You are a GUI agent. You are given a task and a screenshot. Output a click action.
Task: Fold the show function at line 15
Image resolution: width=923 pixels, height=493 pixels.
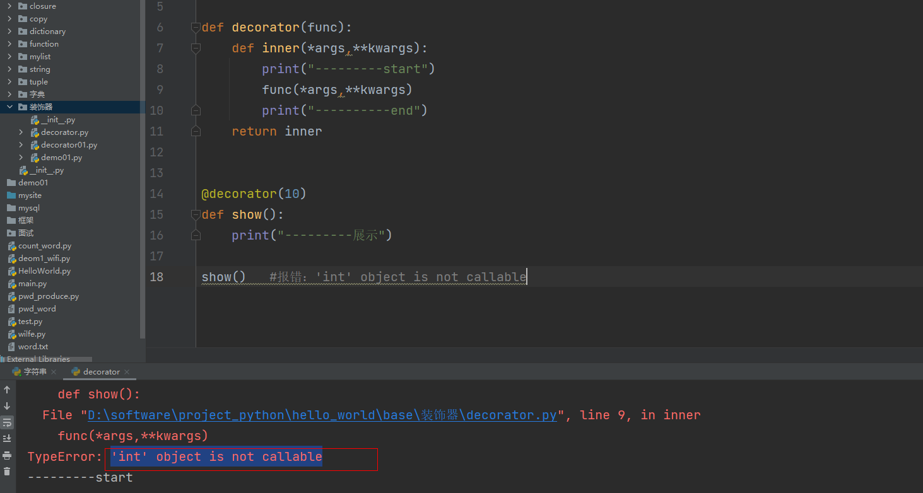tap(196, 214)
